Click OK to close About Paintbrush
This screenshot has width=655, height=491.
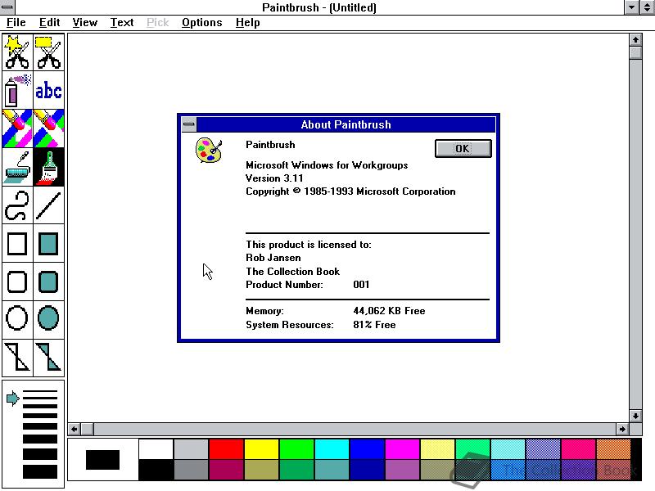[x=463, y=149]
